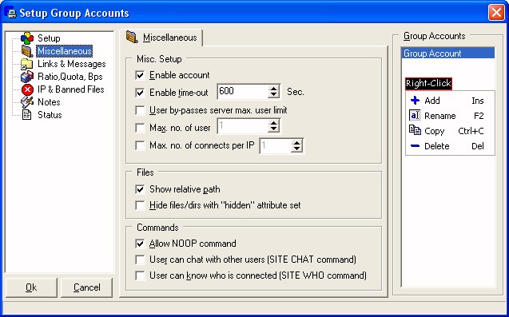Choose Rename from the context menu

click(450, 116)
